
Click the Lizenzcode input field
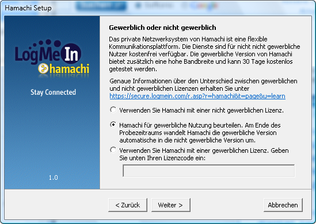click(208, 171)
